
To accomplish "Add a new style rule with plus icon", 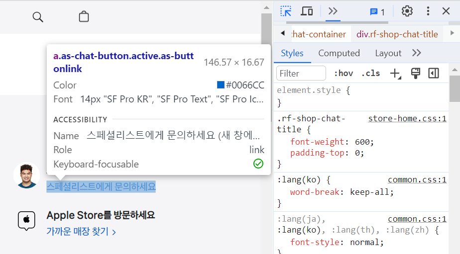I will coord(395,73).
